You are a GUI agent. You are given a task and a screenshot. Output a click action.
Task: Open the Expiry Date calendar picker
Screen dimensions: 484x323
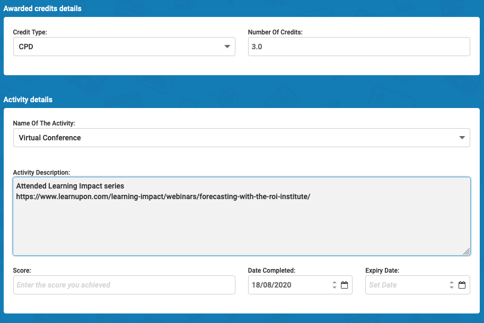(462, 285)
